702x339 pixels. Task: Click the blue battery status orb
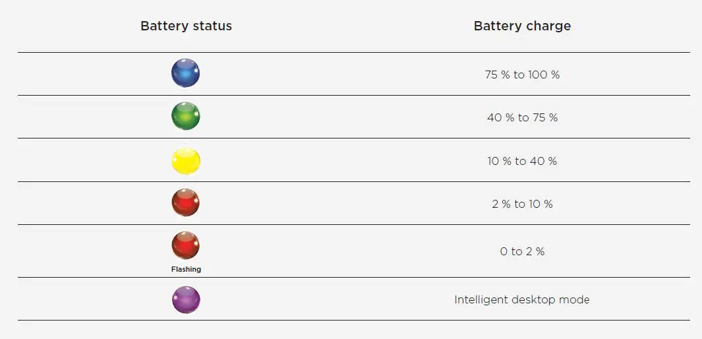[185, 73]
